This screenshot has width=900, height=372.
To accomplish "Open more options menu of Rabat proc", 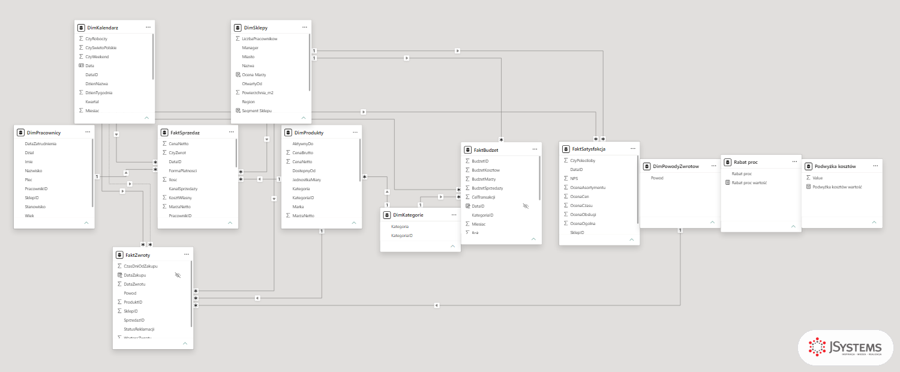I will (x=794, y=162).
